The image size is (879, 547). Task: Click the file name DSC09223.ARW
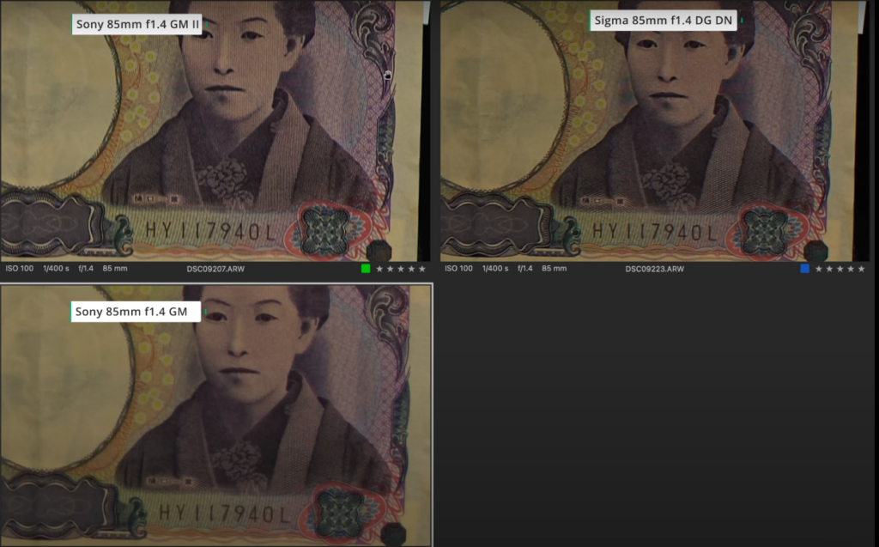[655, 269]
